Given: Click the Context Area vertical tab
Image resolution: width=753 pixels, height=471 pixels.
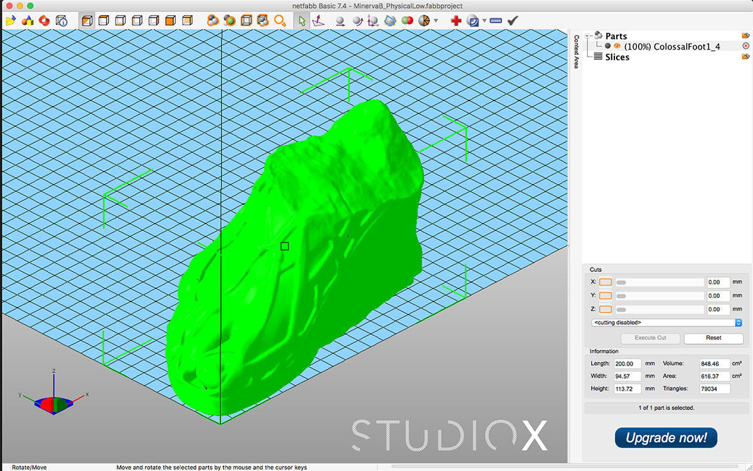Looking at the screenshot, I should pos(576,51).
